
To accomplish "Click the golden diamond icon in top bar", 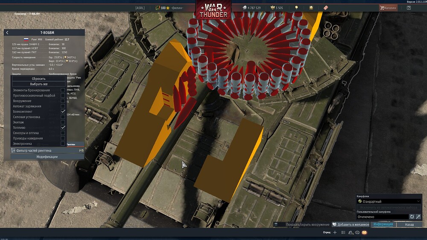I will tap(311, 8).
